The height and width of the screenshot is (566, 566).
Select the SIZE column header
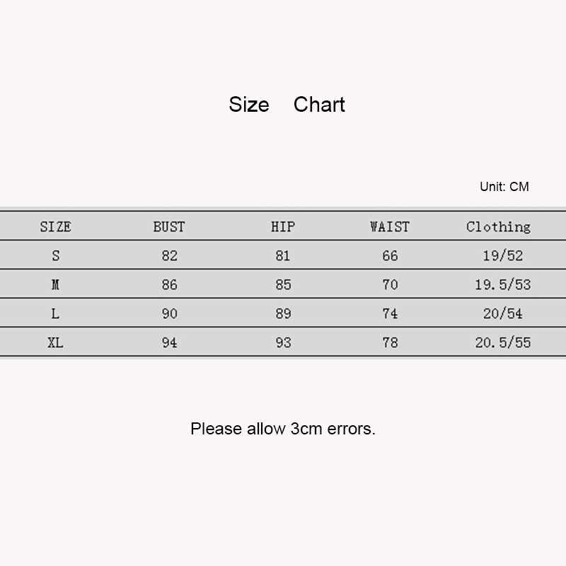click(55, 227)
